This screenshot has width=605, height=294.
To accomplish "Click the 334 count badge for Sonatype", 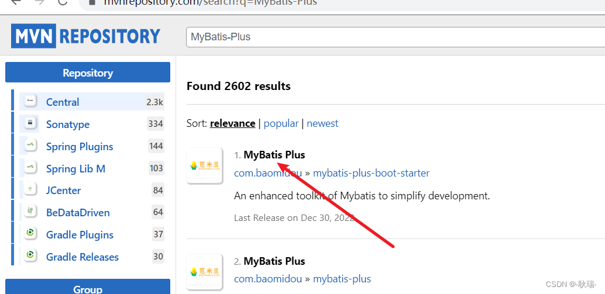I will [x=156, y=124].
